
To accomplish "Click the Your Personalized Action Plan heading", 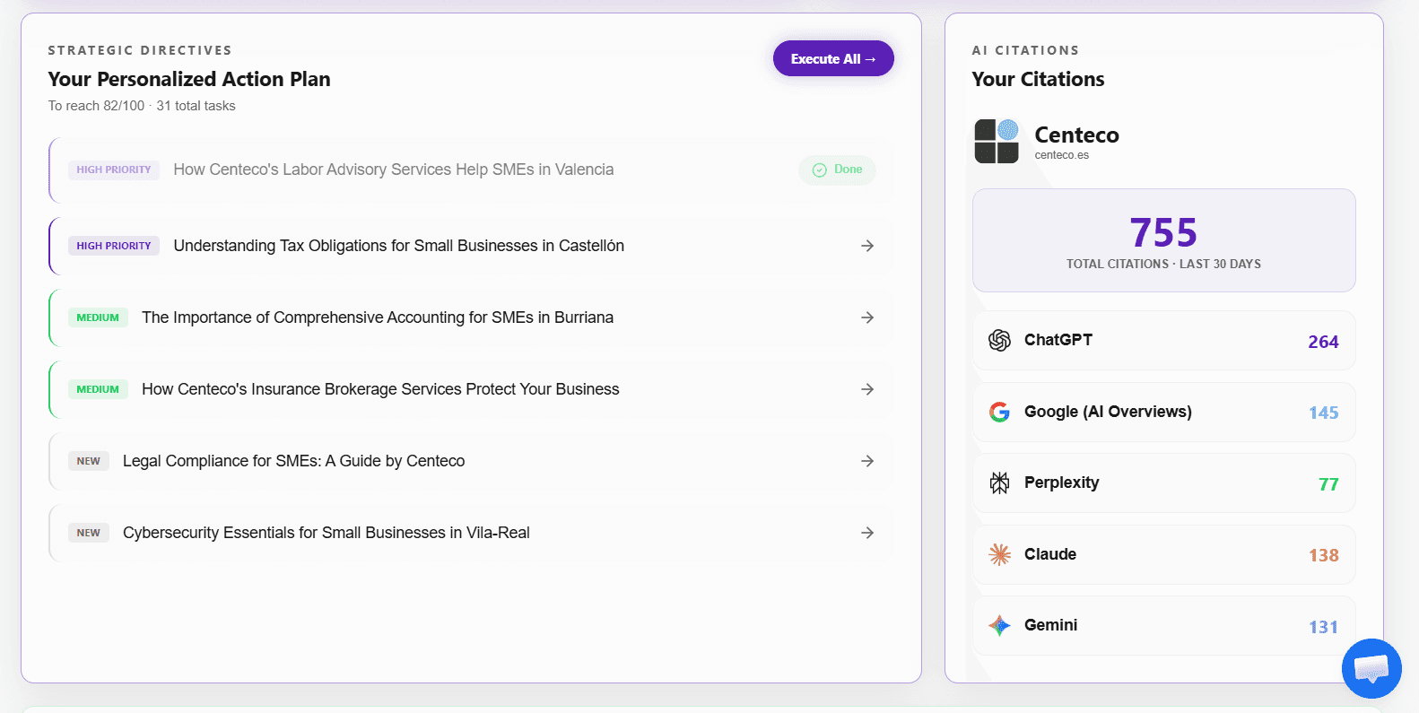I will 189,79.
